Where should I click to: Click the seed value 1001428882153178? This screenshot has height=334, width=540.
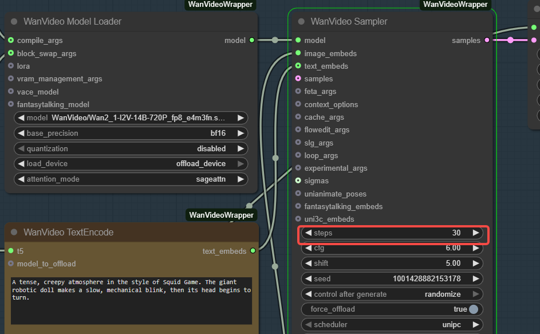tap(427, 278)
